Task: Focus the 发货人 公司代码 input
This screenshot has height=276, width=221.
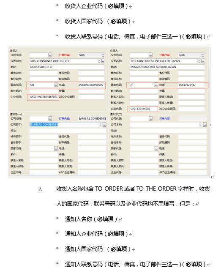Action: tap(39, 55)
